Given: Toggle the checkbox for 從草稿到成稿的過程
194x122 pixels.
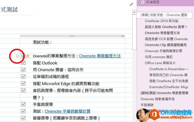Looking at the screenshot, I should coord(23,77).
